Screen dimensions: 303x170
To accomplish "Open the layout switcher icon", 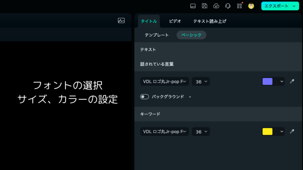I will pyautogui.click(x=193, y=6).
